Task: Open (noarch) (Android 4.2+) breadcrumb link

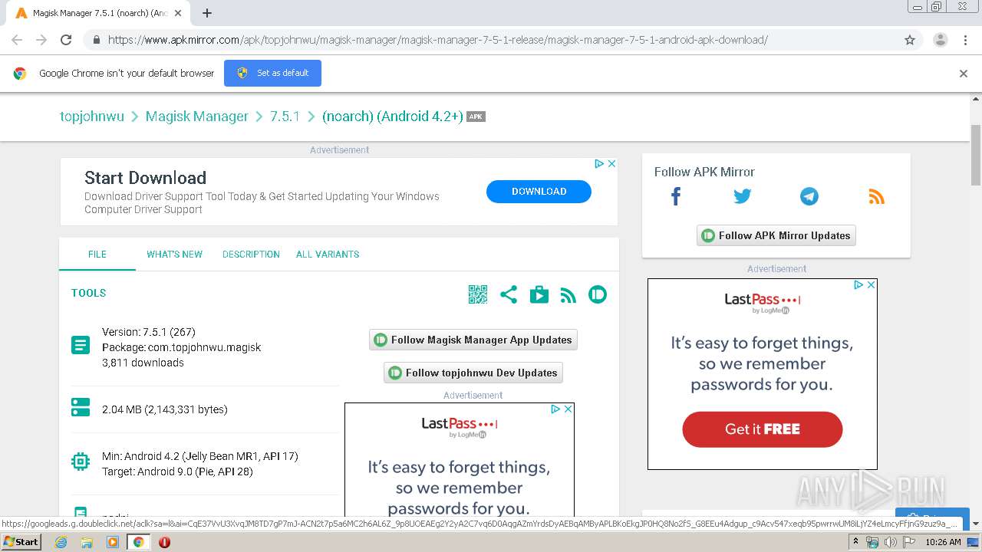Action: pyautogui.click(x=393, y=117)
